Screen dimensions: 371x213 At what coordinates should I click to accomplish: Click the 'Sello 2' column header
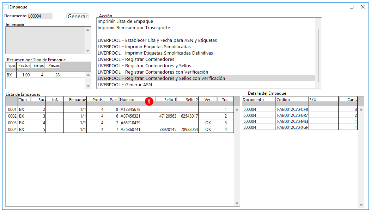tap(188, 101)
